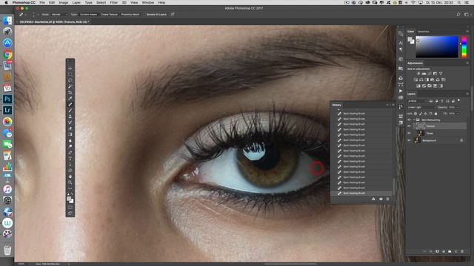Open the Trash in the Dock
Screen dimensions: 474x266
pos(7,250)
